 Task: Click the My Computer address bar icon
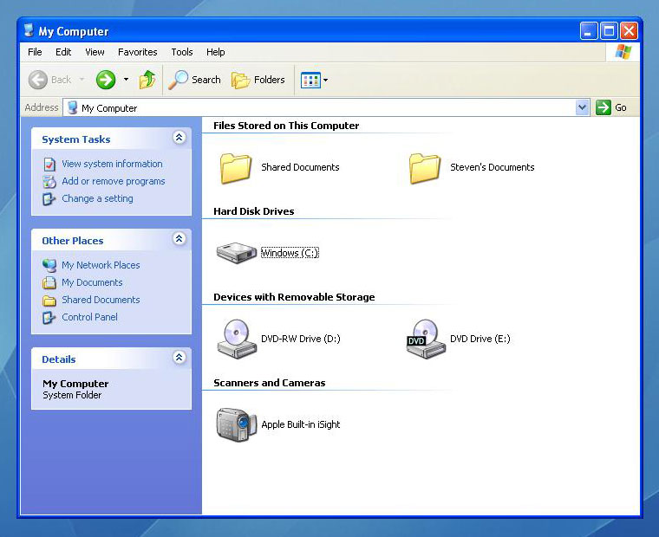(72, 107)
